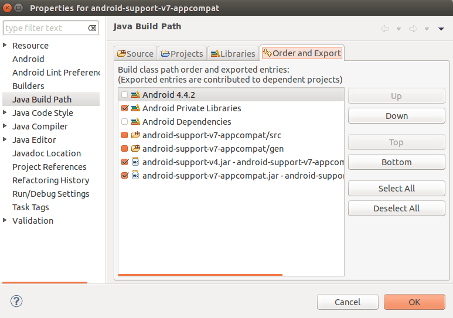Click the android-support-v4.jar file icon
453x318 pixels.
[x=135, y=162]
